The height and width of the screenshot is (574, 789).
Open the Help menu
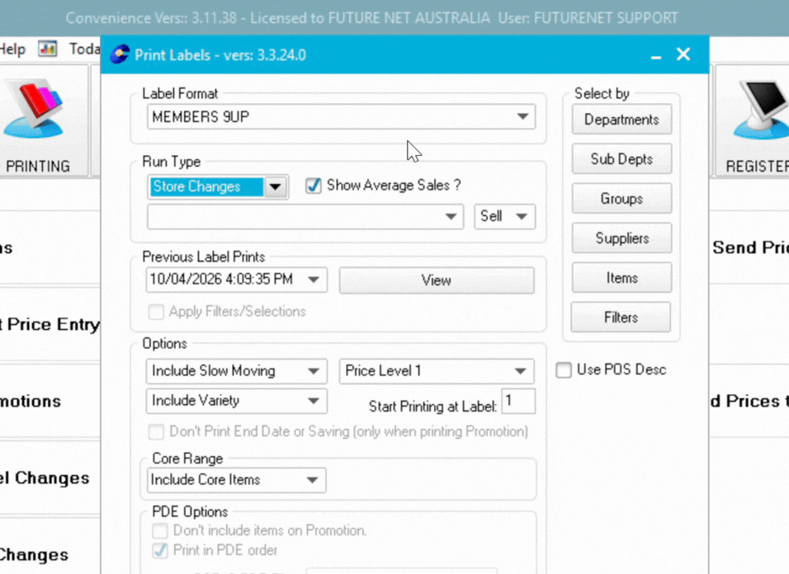pos(12,49)
